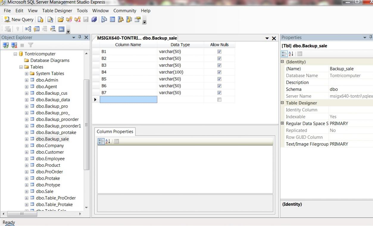Select Database Diagrams in the tree
373x226 pixels.
(50, 60)
